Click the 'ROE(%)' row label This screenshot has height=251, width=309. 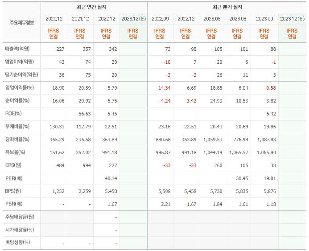click(13, 113)
